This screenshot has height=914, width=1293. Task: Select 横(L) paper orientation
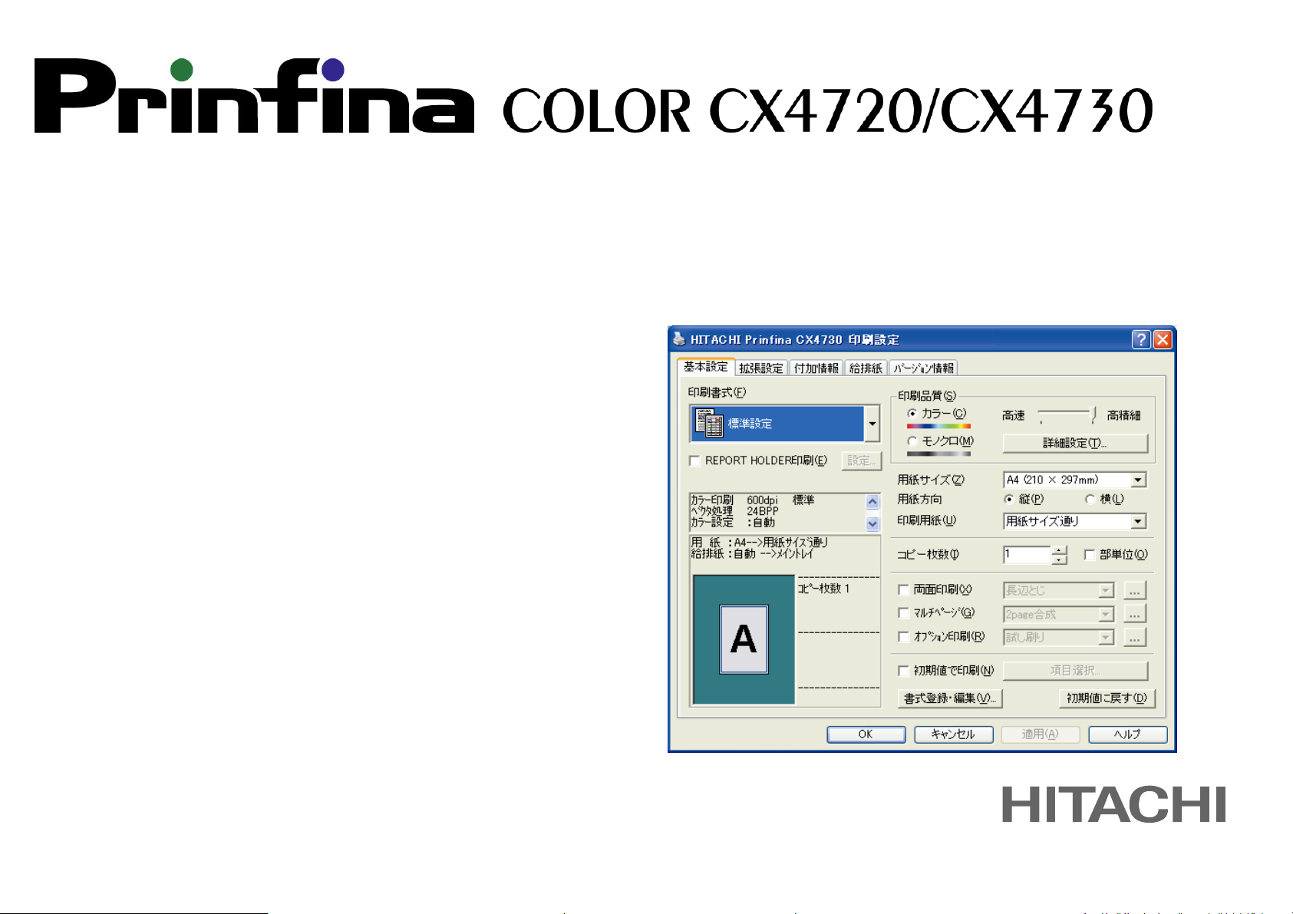[x=1090, y=499]
